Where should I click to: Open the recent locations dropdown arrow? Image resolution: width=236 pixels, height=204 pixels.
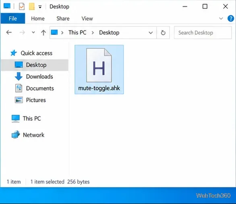[x=33, y=32]
